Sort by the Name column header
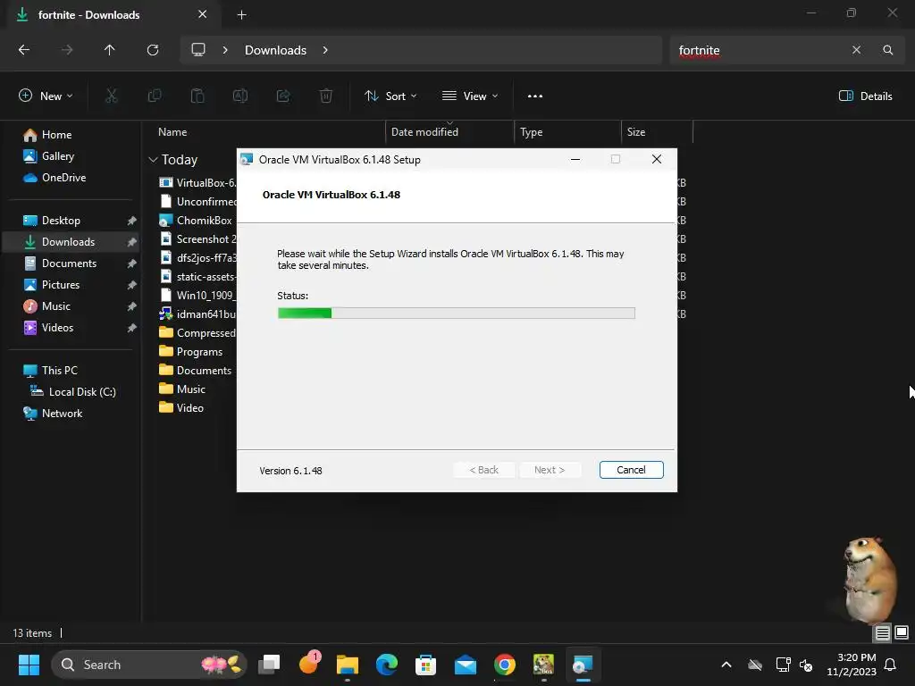915x686 pixels. [172, 132]
